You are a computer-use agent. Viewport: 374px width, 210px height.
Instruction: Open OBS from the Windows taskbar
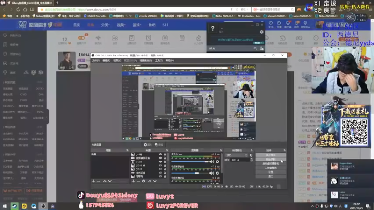(43, 206)
